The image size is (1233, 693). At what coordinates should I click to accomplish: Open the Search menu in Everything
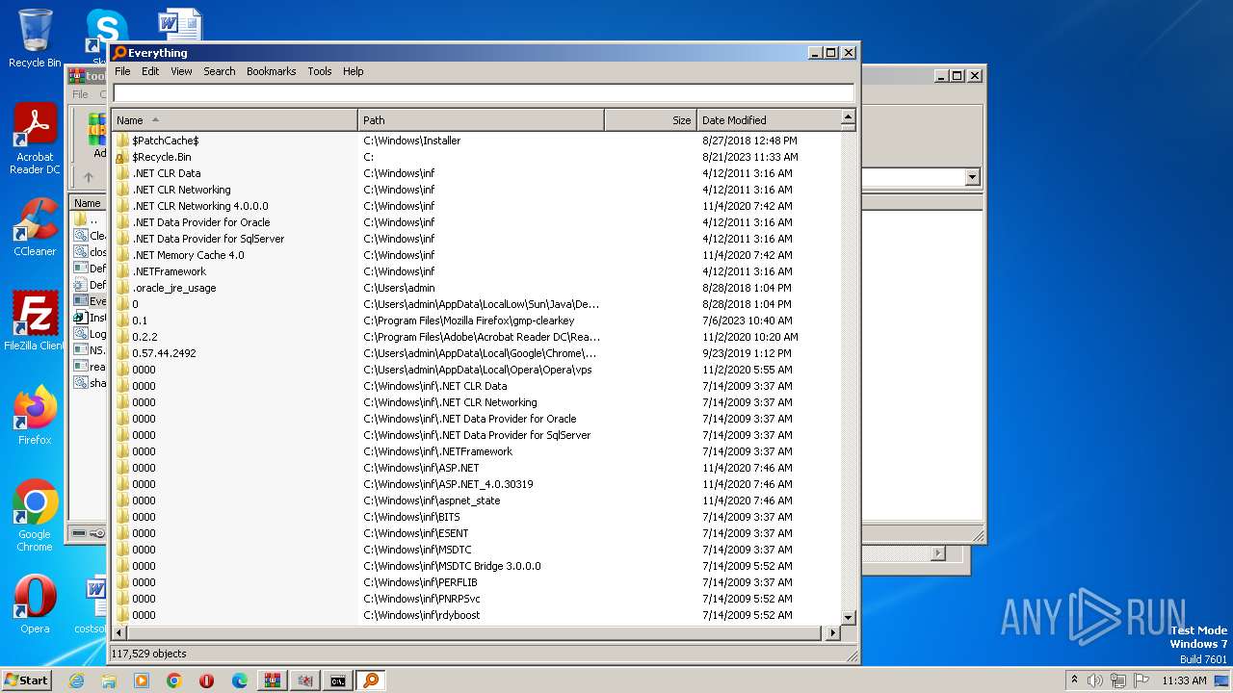[220, 71]
